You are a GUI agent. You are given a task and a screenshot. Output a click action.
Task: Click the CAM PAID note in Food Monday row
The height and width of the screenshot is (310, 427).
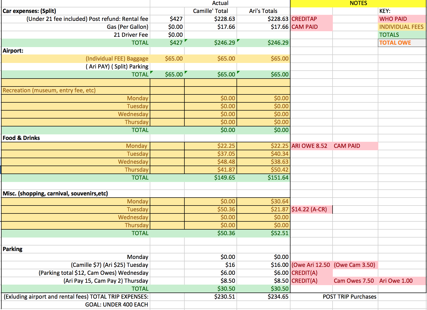coord(355,146)
